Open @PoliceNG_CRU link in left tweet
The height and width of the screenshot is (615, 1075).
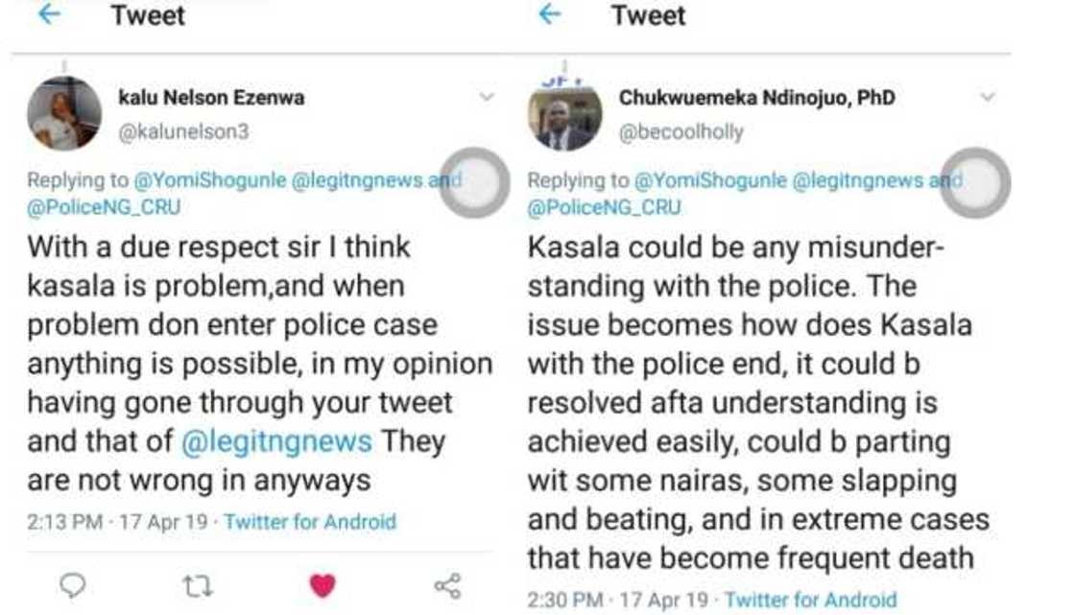[x=104, y=207]
